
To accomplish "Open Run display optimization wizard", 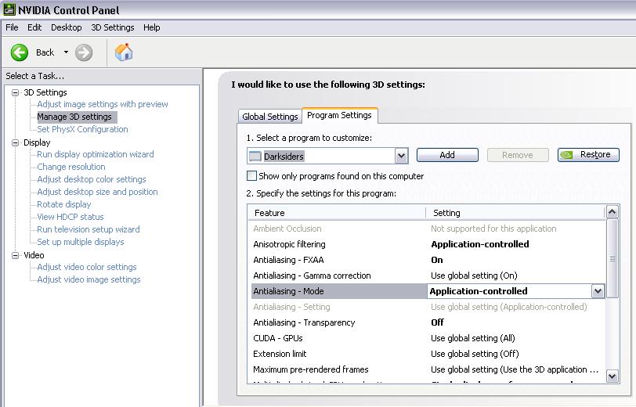I will (x=96, y=154).
